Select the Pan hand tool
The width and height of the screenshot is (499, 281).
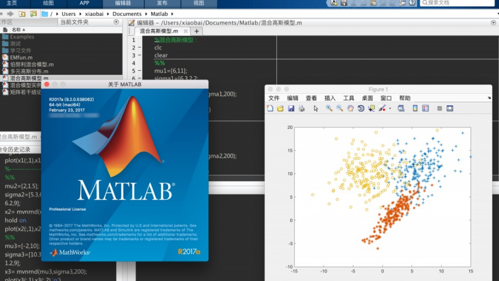tap(350, 108)
